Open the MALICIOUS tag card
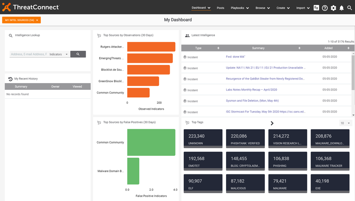The height and width of the screenshot is (201, 355). [246, 184]
